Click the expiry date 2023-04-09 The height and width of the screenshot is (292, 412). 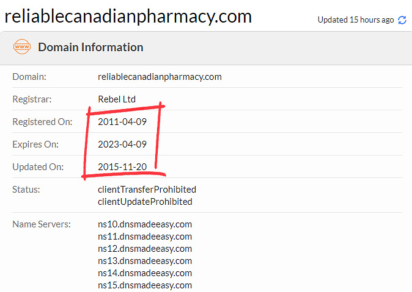[122, 144]
